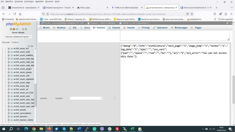
Task: Launch Microsoft Edge from taskbar
Action: (26, 129)
